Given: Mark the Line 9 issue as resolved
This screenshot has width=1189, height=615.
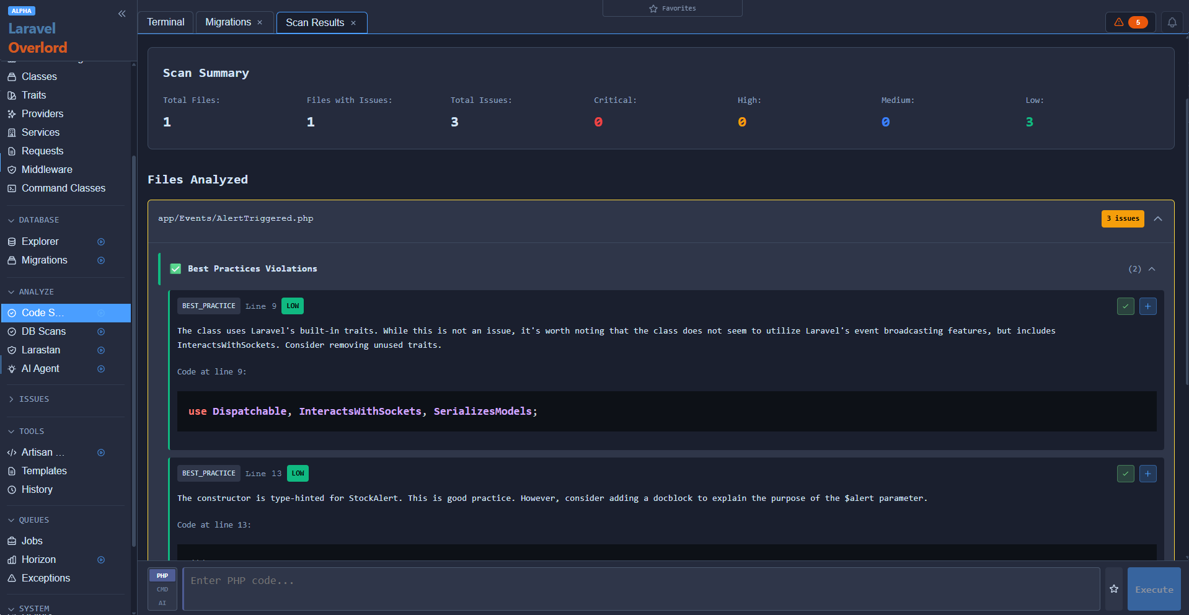Looking at the screenshot, I should point(1126,306).
